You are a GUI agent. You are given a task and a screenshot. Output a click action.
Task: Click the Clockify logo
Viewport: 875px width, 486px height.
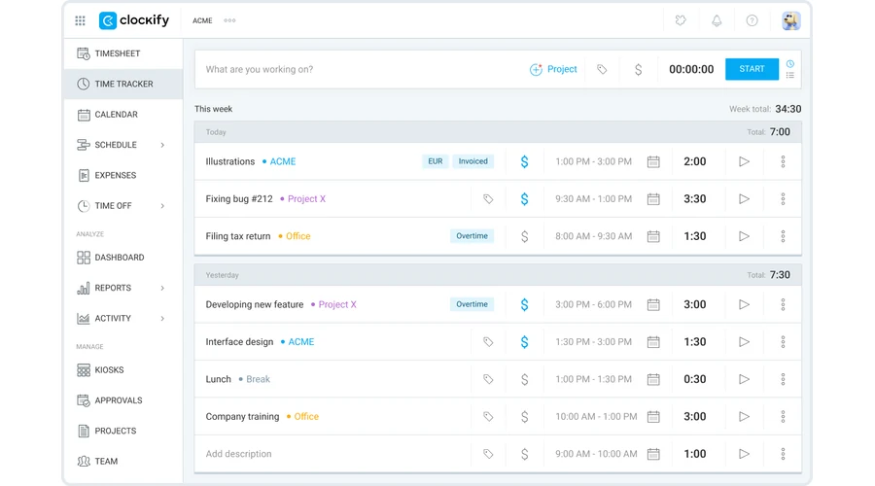(134, 20)
